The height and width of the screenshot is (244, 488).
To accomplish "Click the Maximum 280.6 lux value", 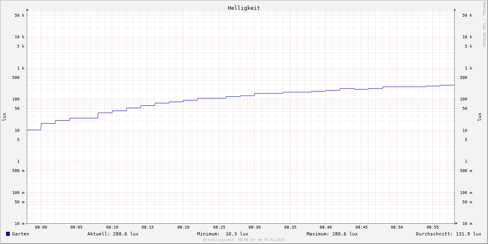I will [332, 234].
